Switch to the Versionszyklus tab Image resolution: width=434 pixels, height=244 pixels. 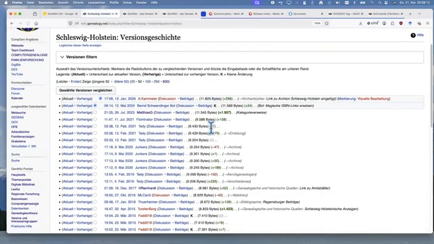226,14
